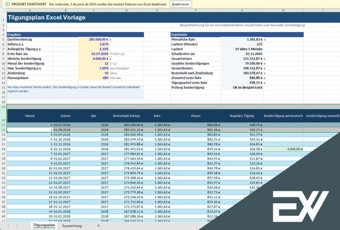The width and height of the screenshot is (340, 230).
Task: Select the Restschuld cell 284.501,25 €
Action: coord(126,130)
